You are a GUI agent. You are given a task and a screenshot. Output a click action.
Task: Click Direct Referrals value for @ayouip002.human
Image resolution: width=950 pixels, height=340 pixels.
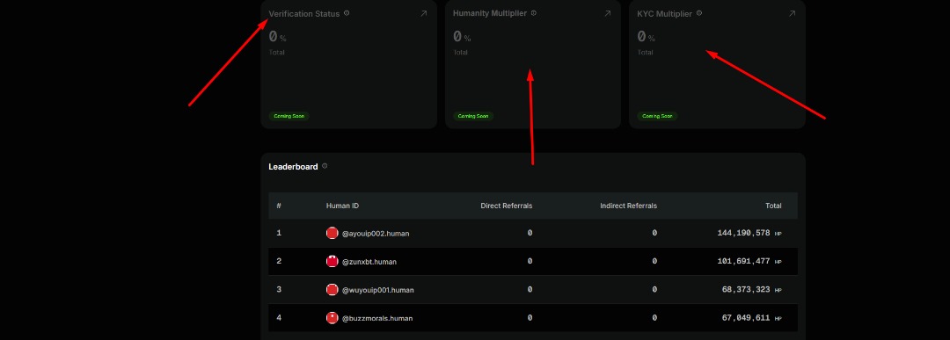click(x=530, y=233)
